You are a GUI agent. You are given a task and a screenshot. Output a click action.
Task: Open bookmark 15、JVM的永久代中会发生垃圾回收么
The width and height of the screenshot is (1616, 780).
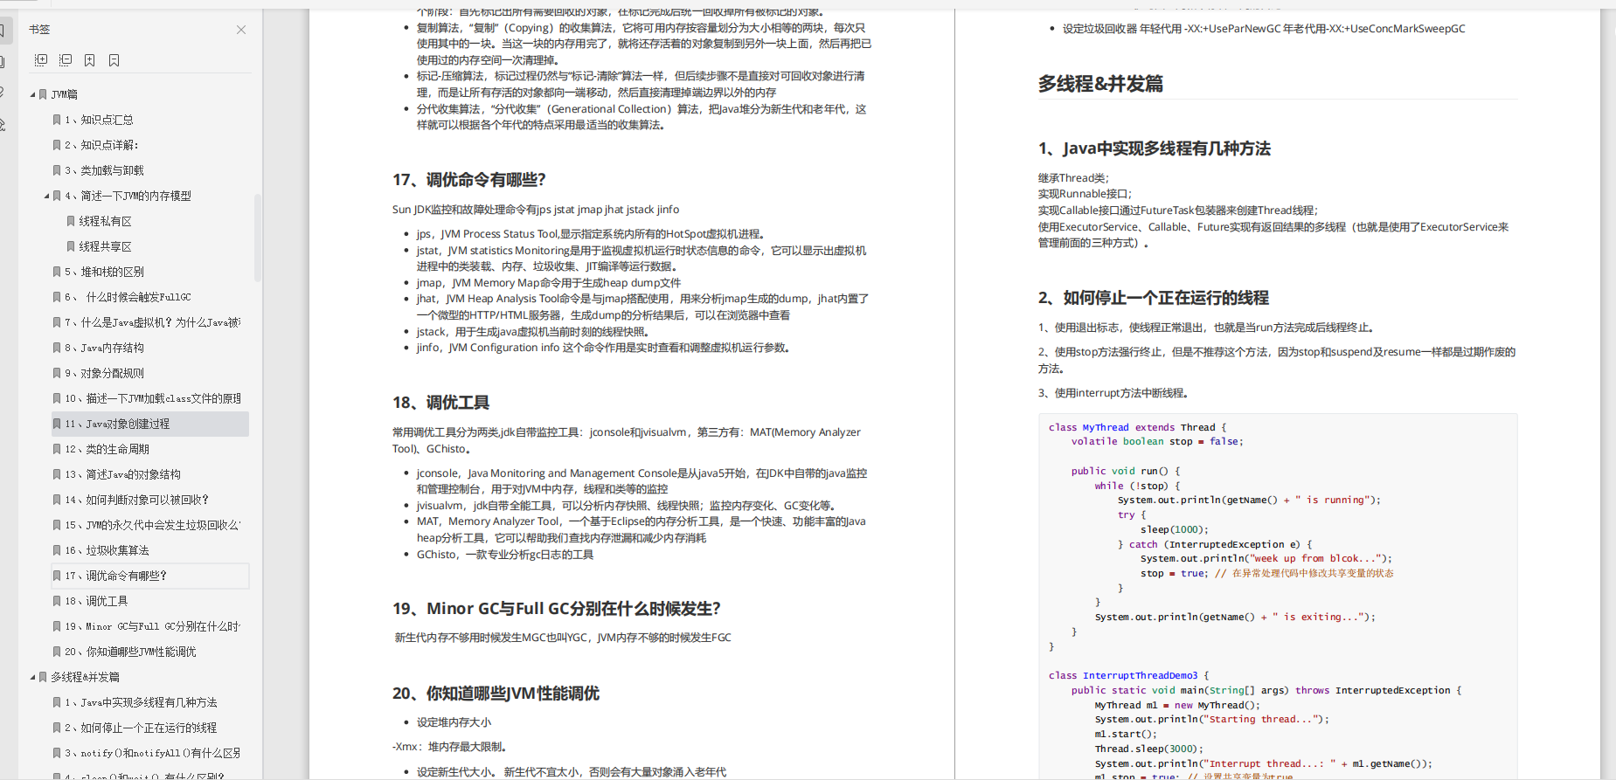point(152,525)
